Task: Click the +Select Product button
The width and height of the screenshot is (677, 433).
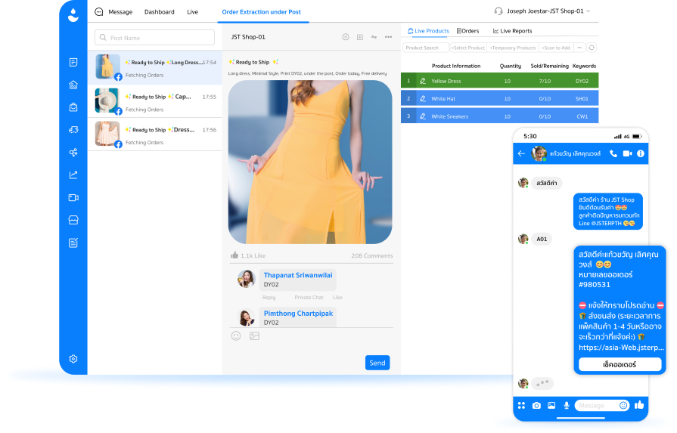Action: tap(468, 48)
